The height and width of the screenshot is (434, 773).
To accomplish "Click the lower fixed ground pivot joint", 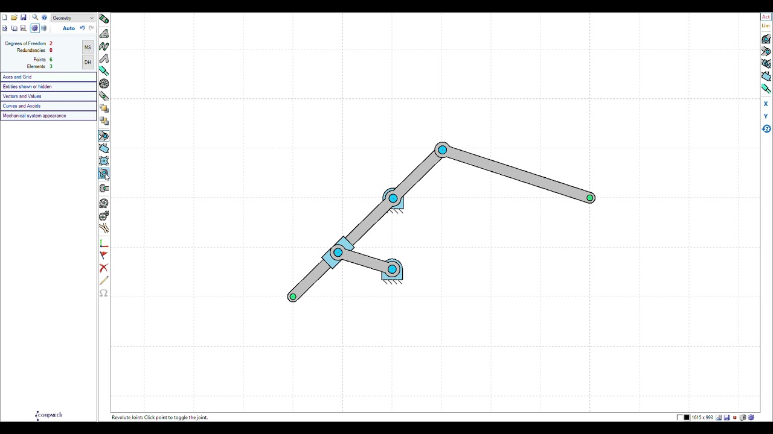I will click(x=393, y=269).
